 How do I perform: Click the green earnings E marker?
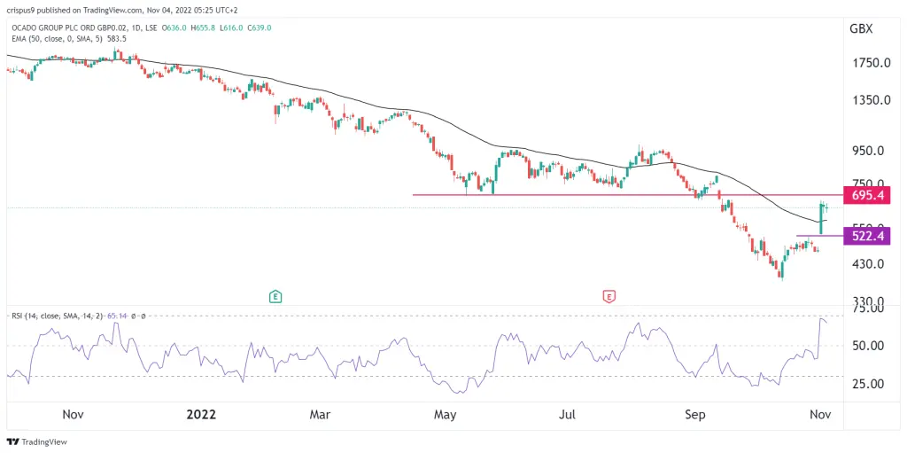pos(275,297)
